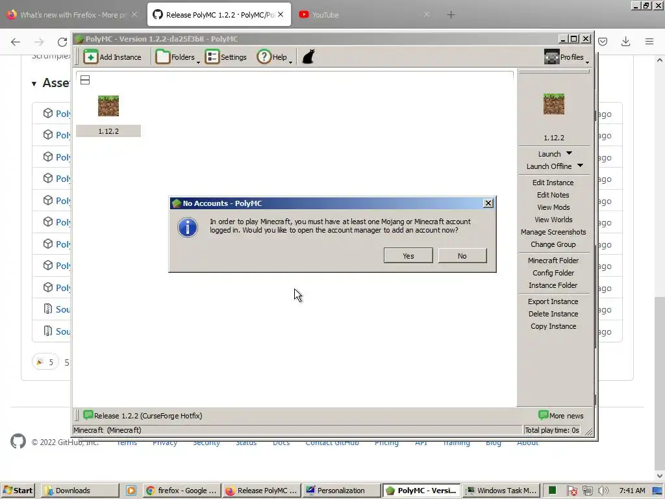Click the black cat icon
The width and height of the screenshot is (665, 499).
pos(308,57)
